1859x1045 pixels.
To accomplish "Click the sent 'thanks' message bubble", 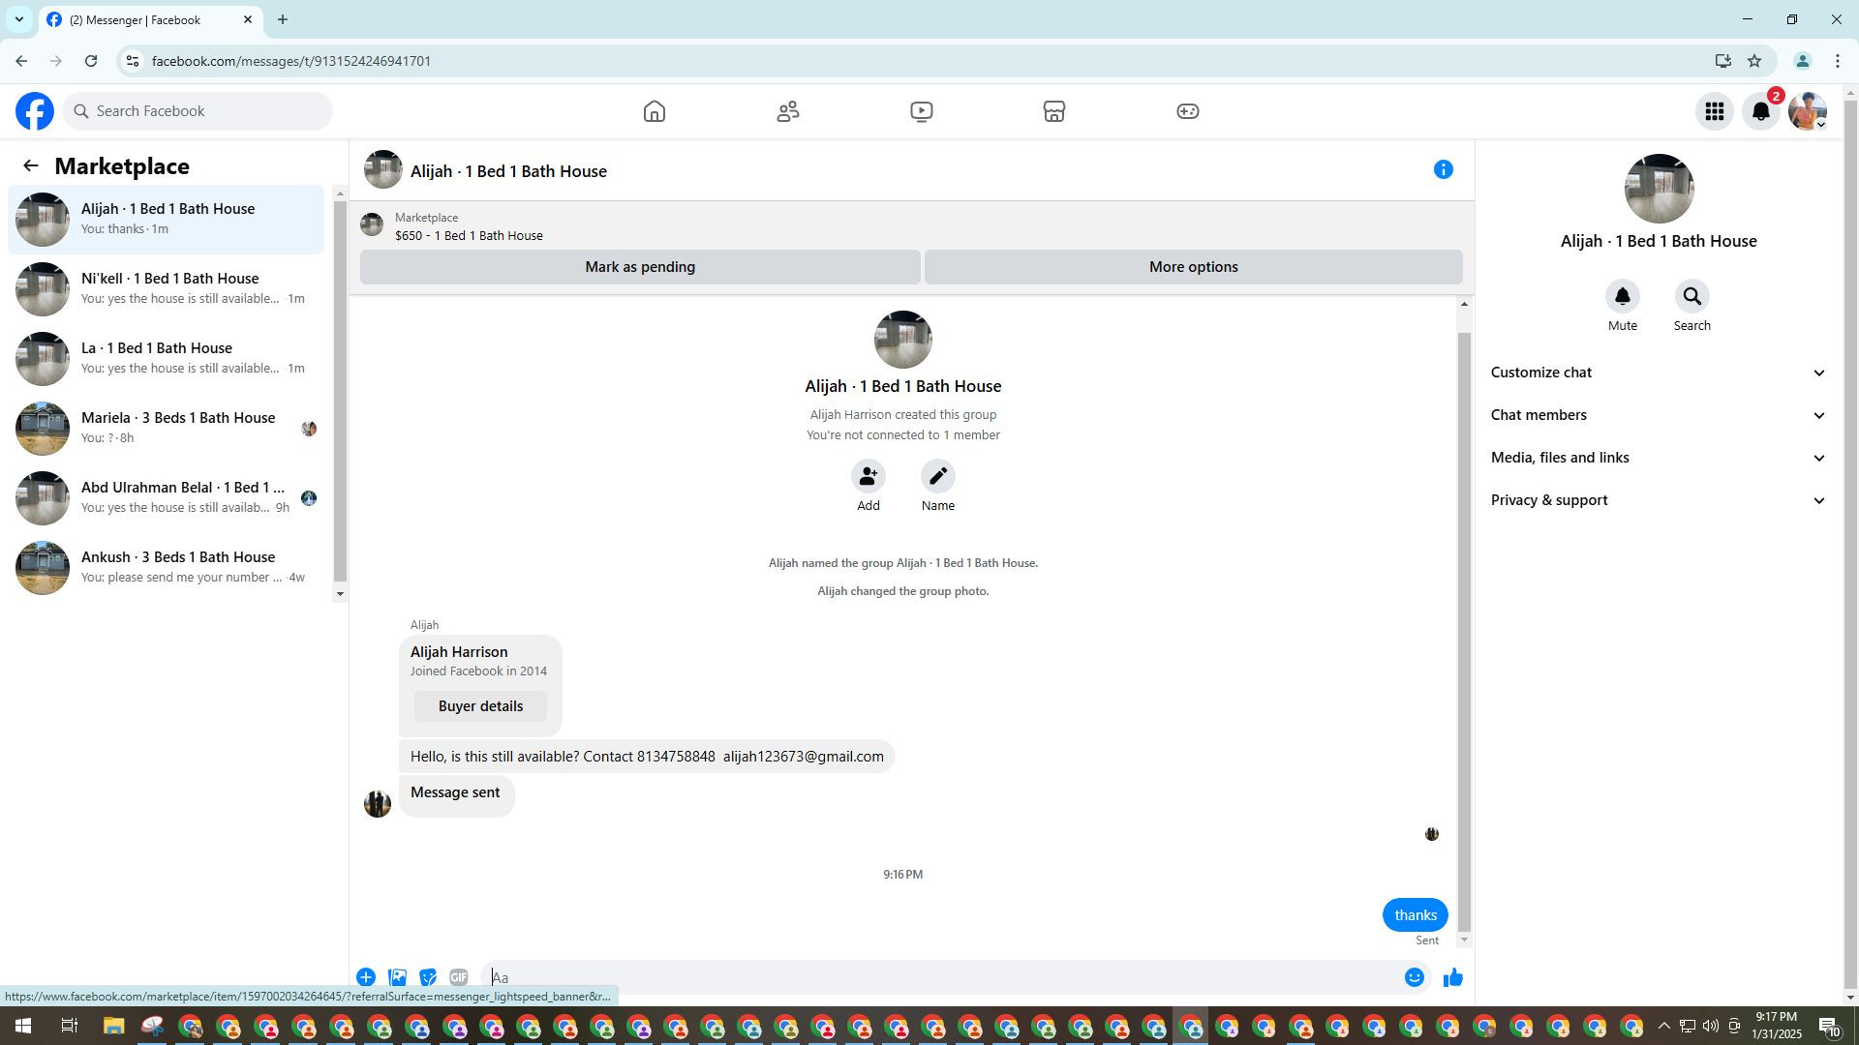I will (x=1416, y=915).
